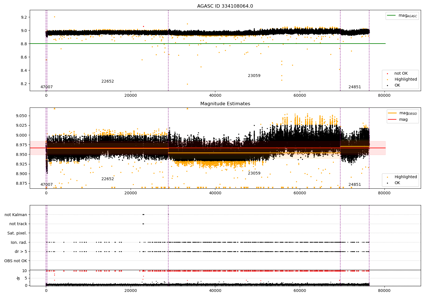Click the 20000 x-tick under the top plot
Screen dimensions: 425x297
pos(131,96)
